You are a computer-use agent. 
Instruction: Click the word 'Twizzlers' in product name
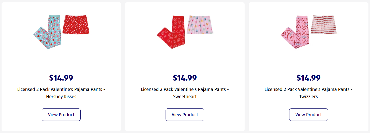click(308, 97)
